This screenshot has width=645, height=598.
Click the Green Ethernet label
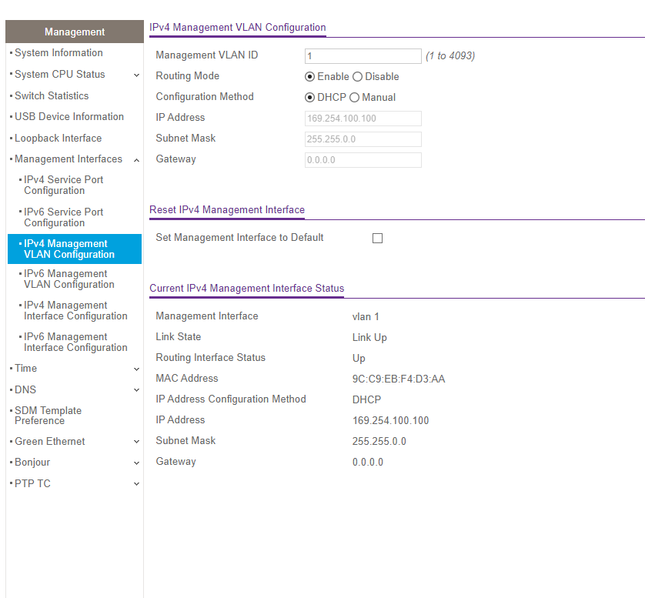(50, 441)
